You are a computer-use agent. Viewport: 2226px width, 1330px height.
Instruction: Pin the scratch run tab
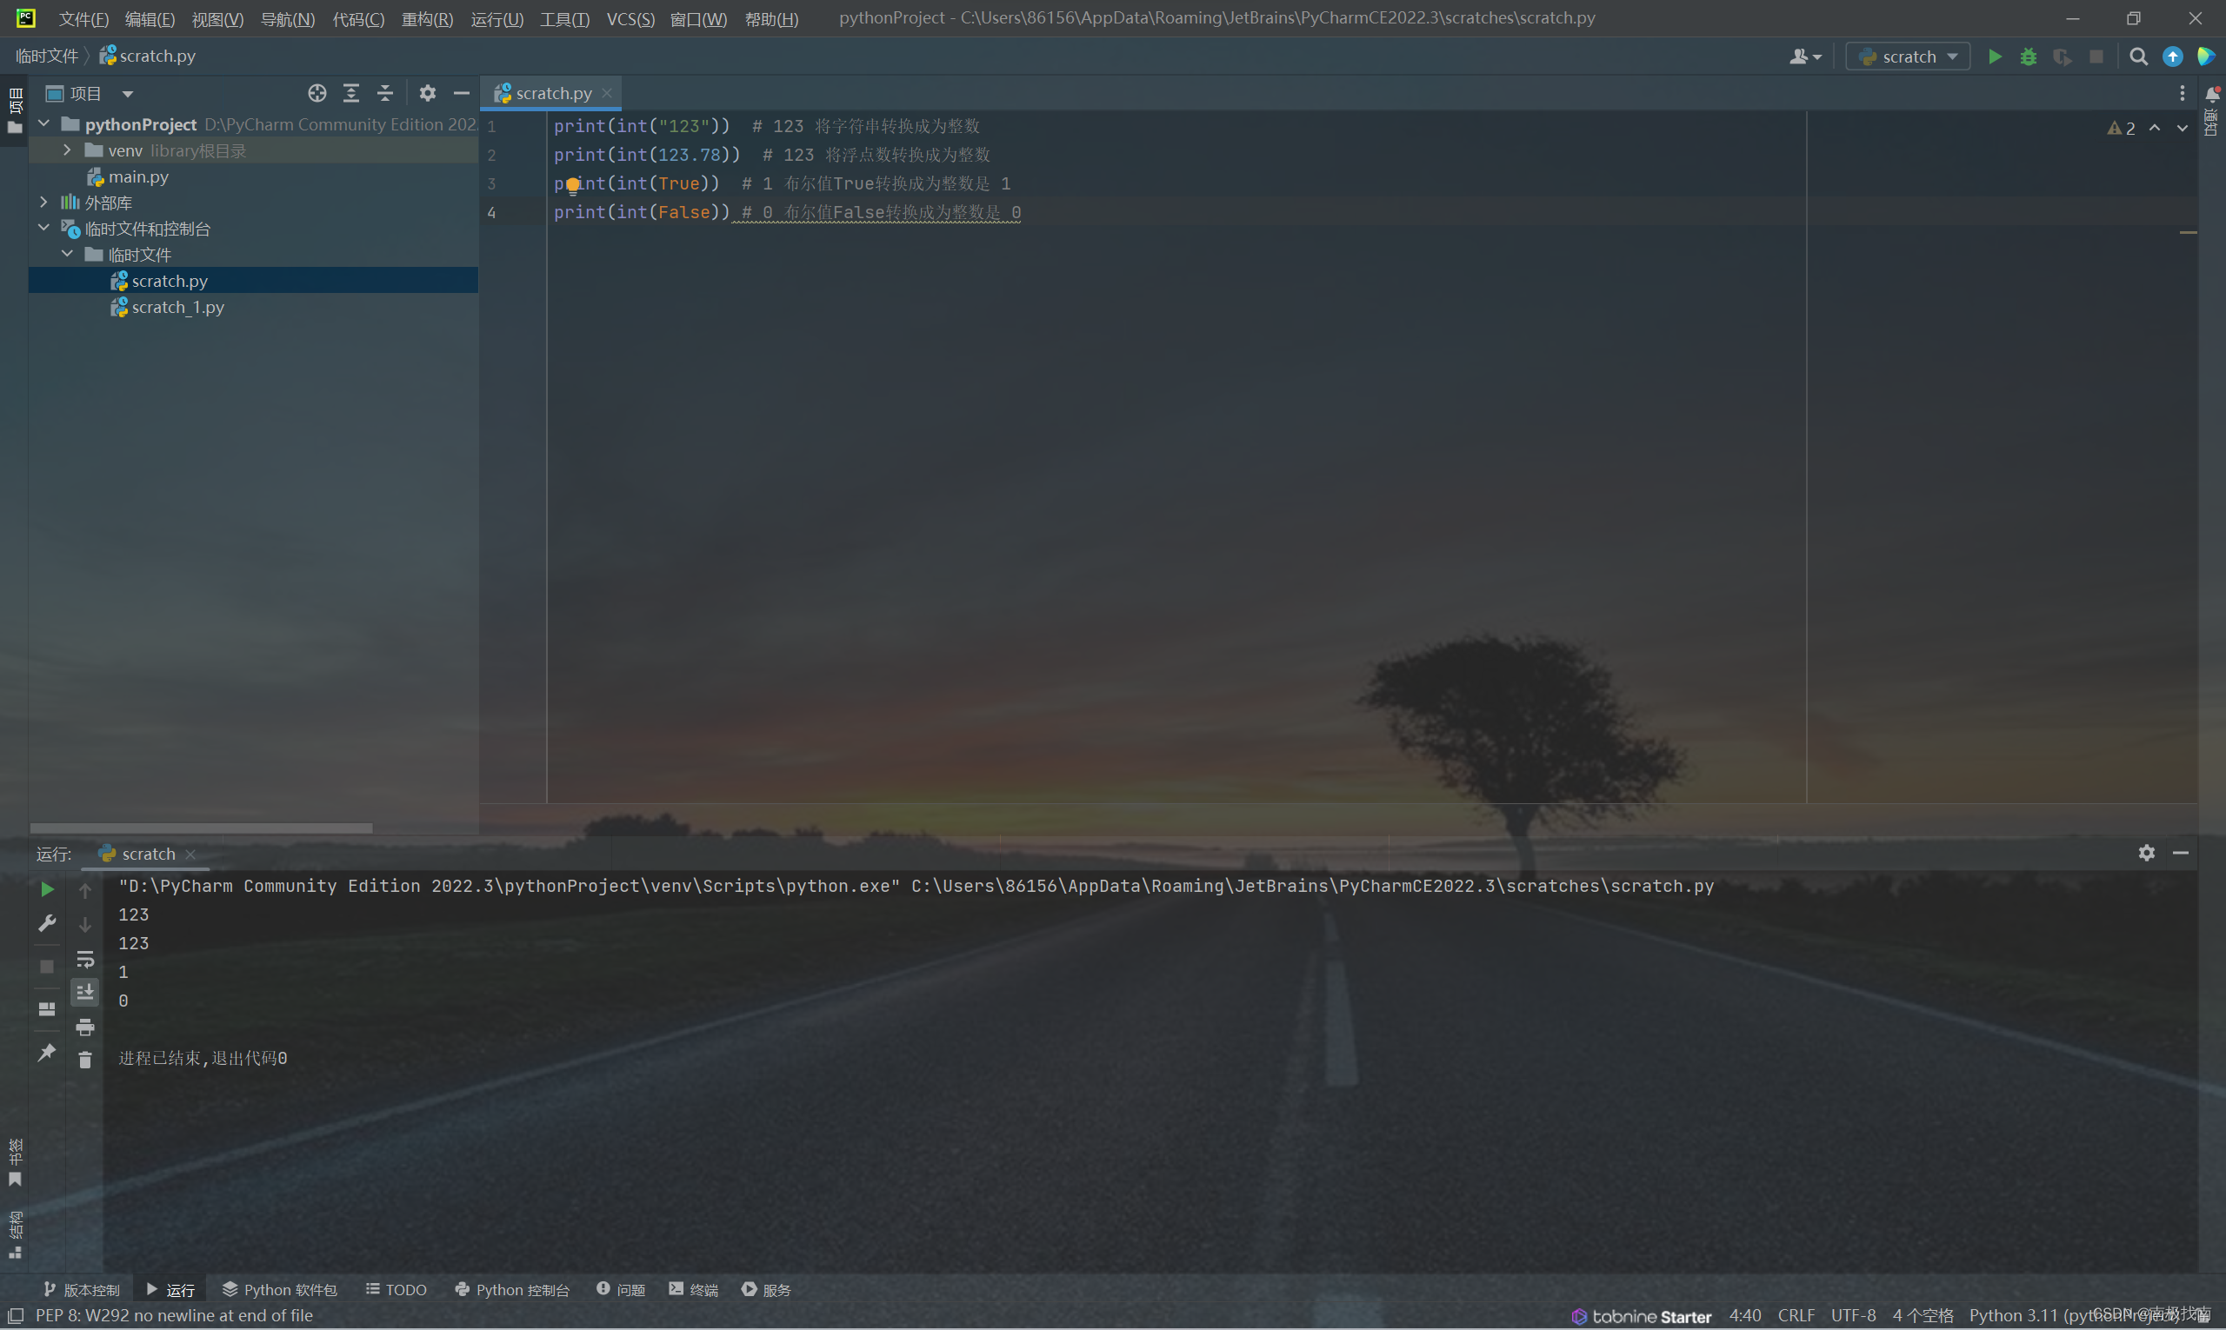pos(47,1052)
